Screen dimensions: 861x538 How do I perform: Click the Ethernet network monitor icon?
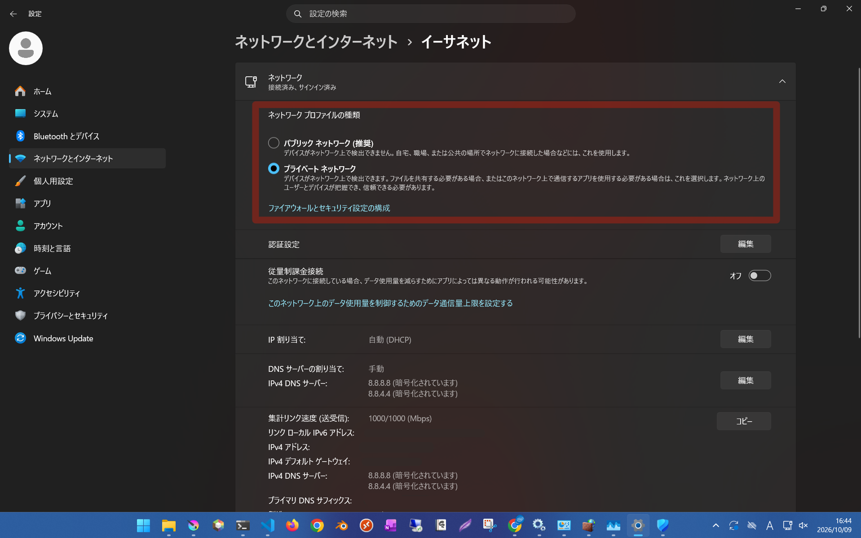point(251,82)
